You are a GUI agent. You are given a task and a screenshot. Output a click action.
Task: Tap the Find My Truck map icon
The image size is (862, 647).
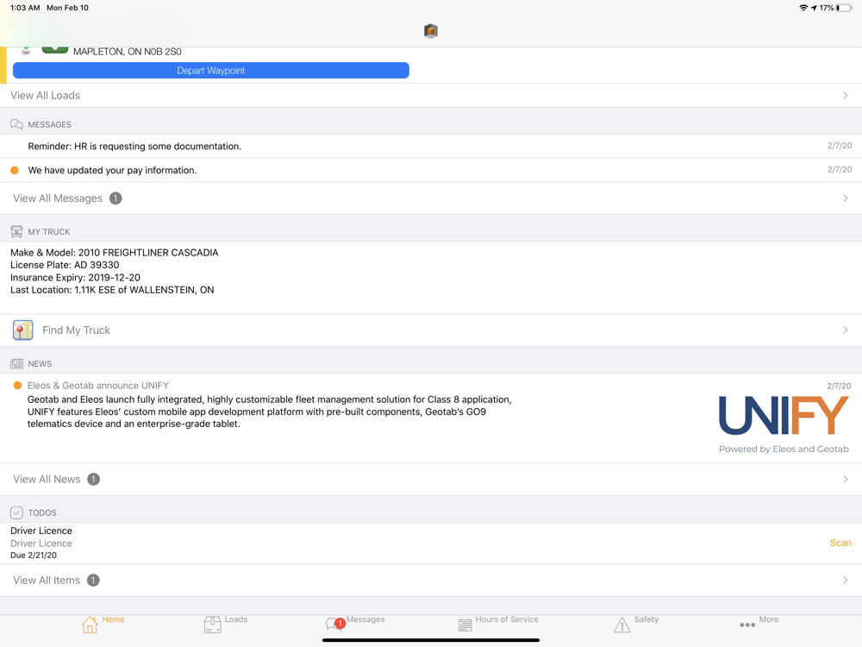coord(23,330)
